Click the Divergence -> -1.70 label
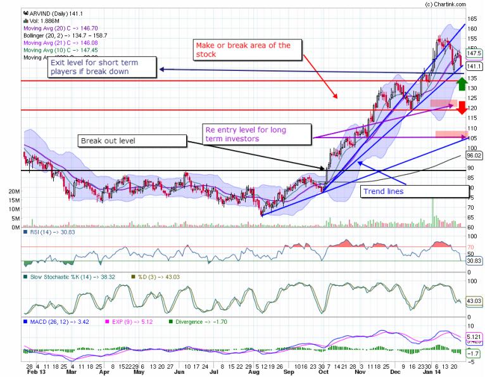Image resolution: width=485 pixels, height=377 pixels. tap(201, 322)
